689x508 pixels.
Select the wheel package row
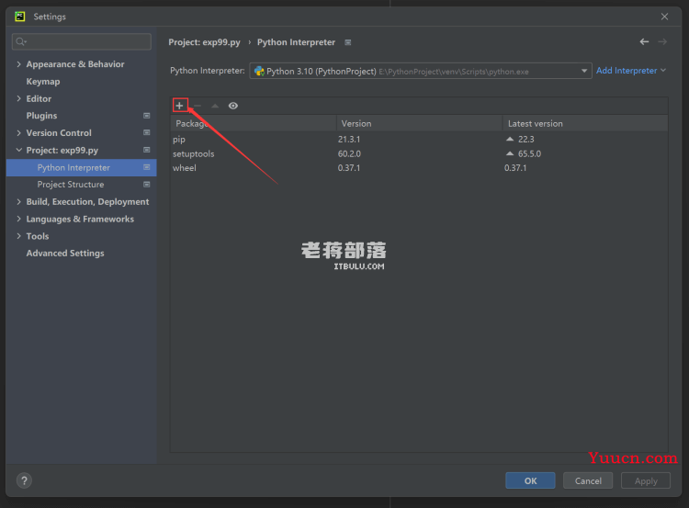point(419,168)
